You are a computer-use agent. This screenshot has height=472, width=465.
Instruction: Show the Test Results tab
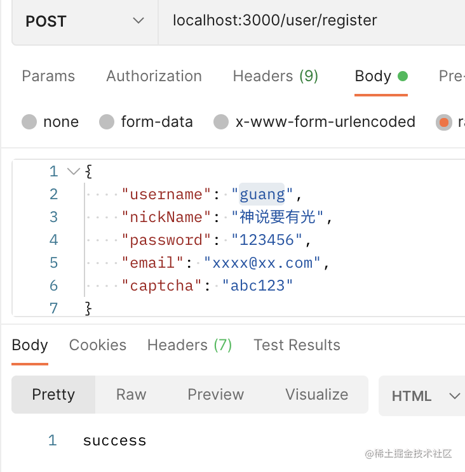point(297,345)
